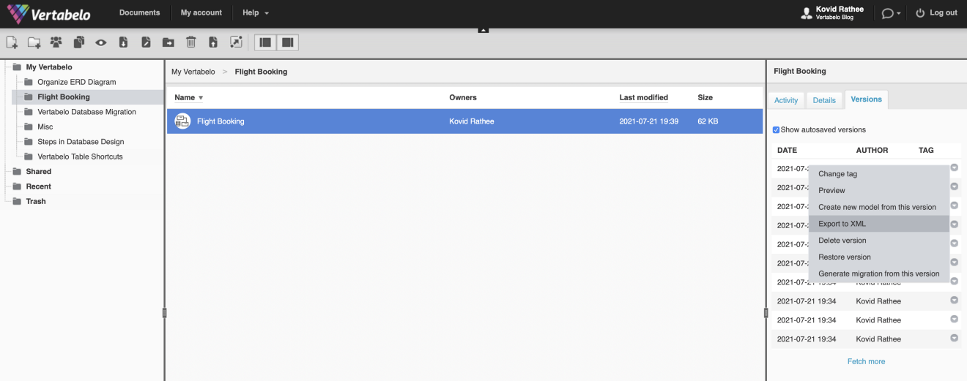Click the Size column header

point(705,97)
